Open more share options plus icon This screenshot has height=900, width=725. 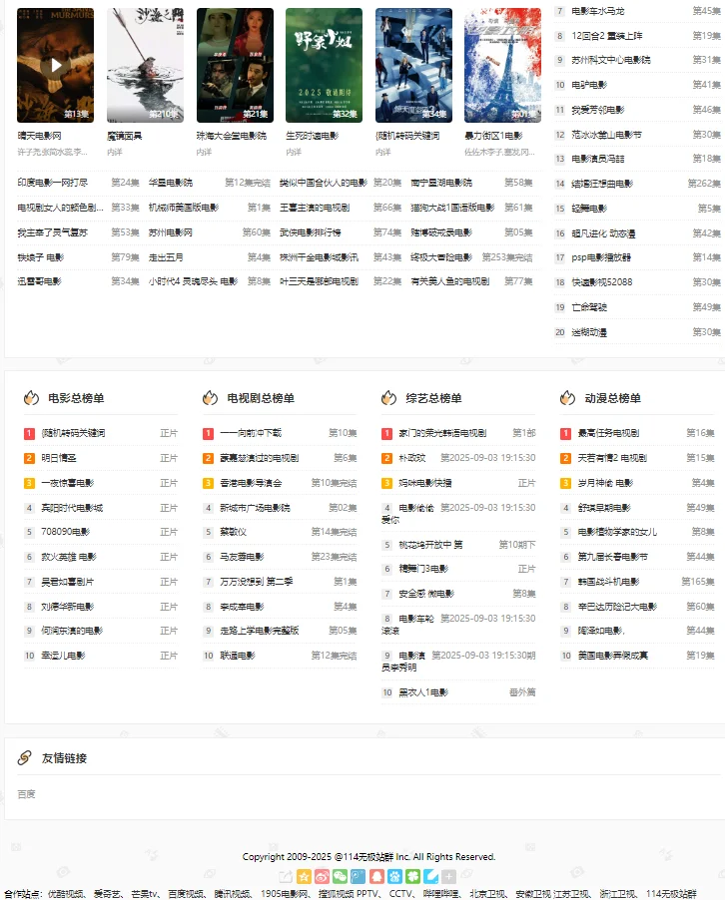point(449,876)
